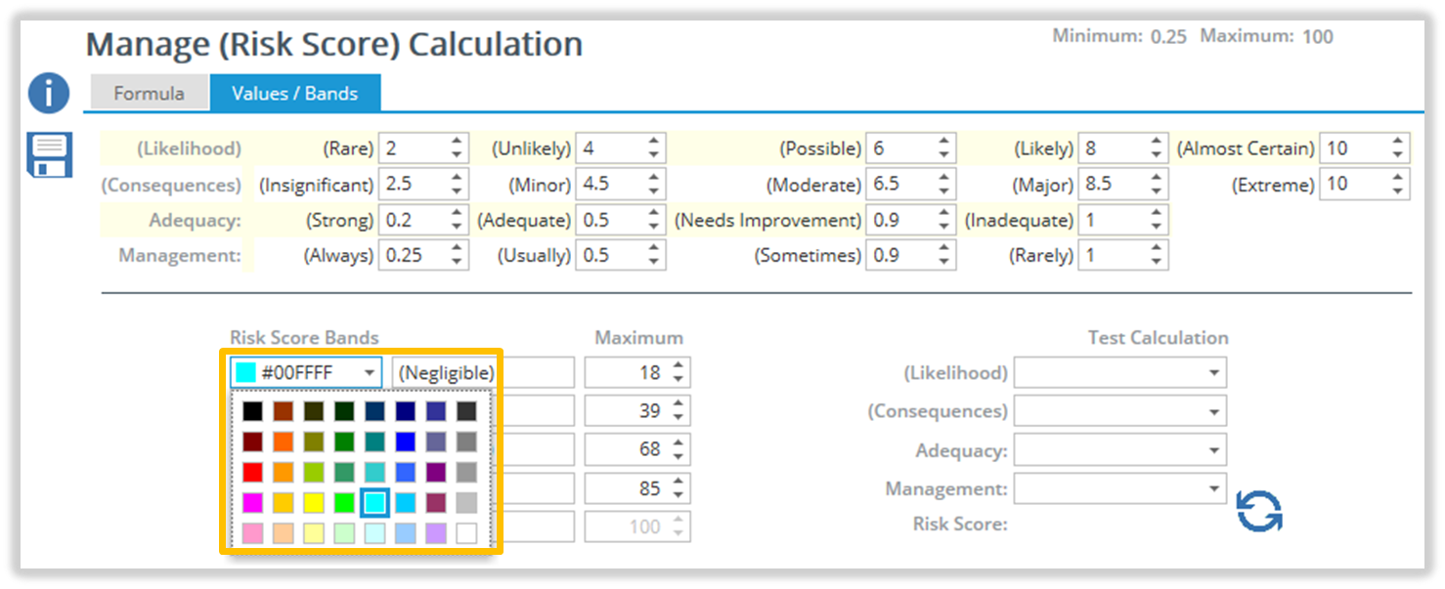Select the selected cyan swatch
This screenshot has width=1445, height=589.
pos(375,503)
